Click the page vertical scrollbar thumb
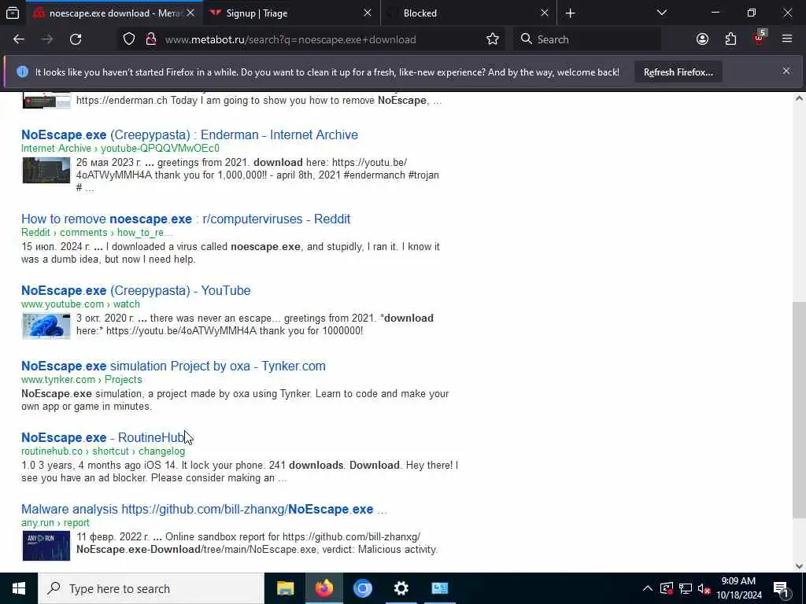This screenshot has height=604, width=806. pos(799,409)
